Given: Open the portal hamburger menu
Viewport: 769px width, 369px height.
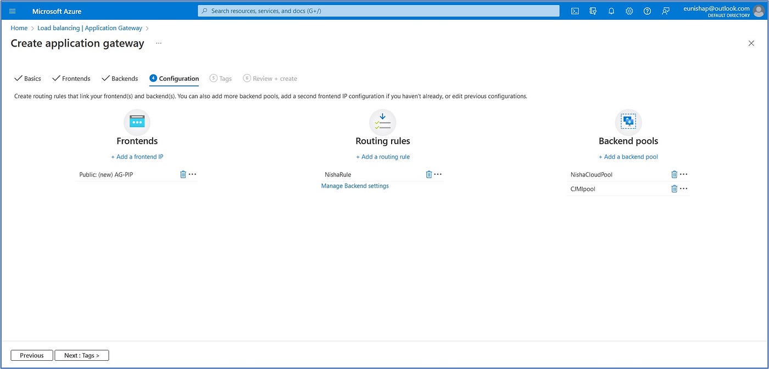Looking at the screenshot, I should click(x=12, y=10).
